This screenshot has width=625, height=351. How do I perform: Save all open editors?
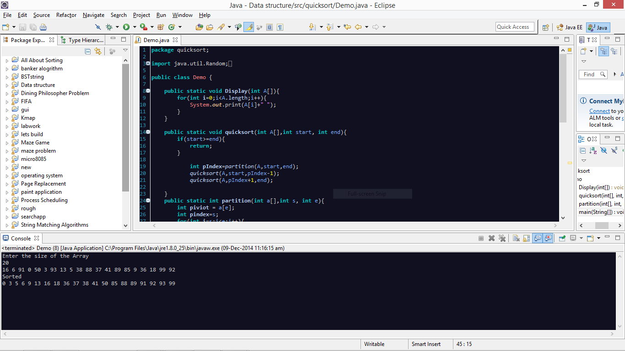(x=33, y=27)
